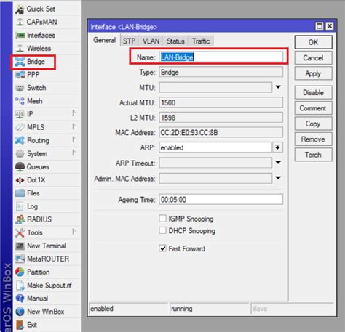Open the MetaROUTER menu icon

click(20, 259)
